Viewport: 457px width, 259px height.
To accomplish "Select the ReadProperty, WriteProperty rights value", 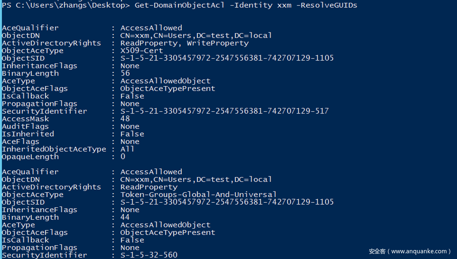I will tap(184, 43).
